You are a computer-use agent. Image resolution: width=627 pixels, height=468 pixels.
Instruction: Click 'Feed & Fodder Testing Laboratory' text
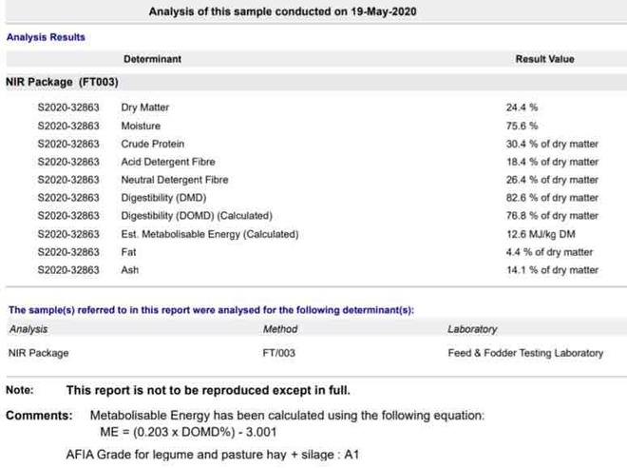(524, 353)
